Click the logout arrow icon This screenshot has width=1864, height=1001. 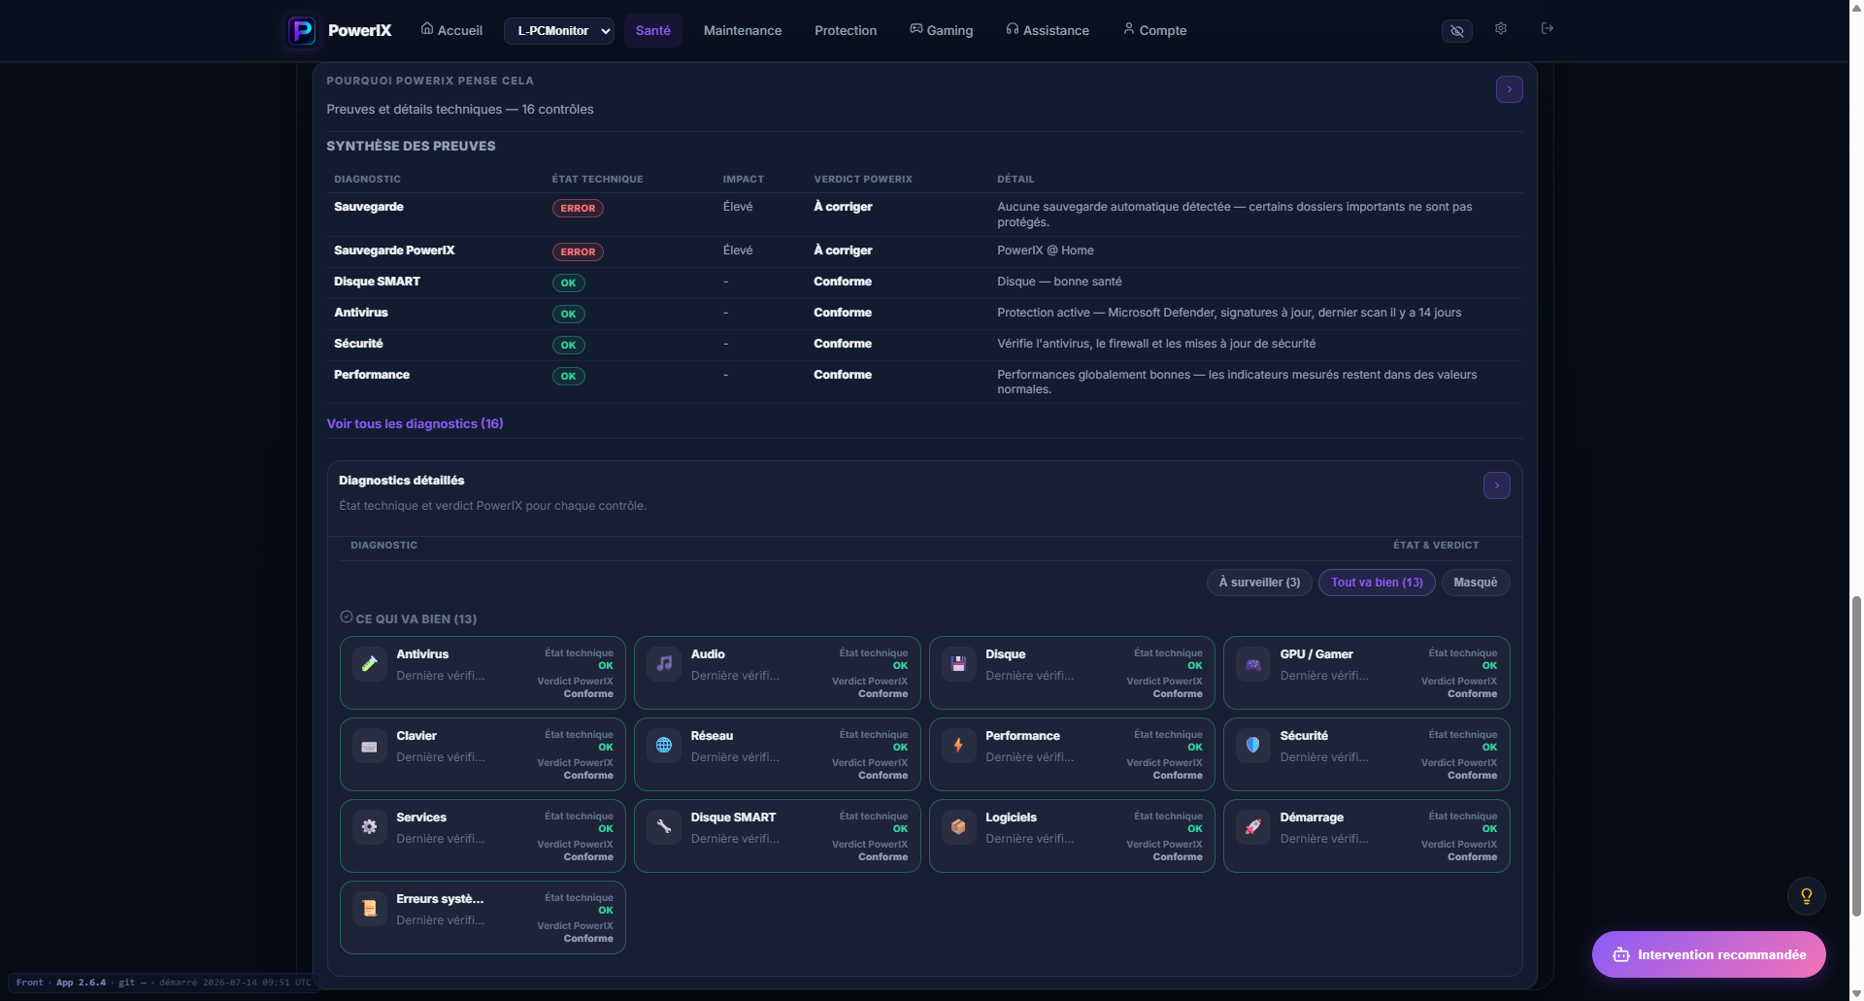click(x=1548, y=28)
